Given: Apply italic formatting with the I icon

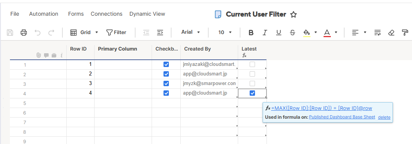Looking at the screenshot, I should (x=265, y=33).
